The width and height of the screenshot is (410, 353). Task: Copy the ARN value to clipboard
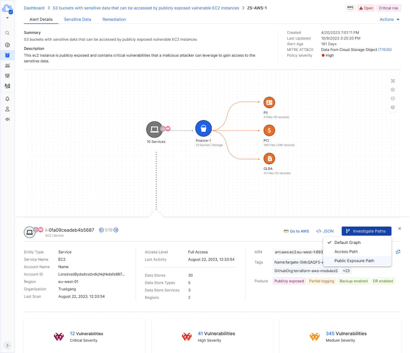398,252
